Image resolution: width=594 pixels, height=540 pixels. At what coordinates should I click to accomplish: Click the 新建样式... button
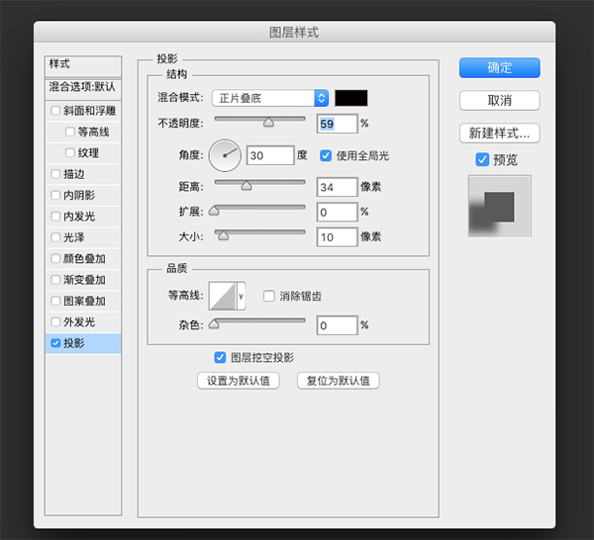pos(499,133)
